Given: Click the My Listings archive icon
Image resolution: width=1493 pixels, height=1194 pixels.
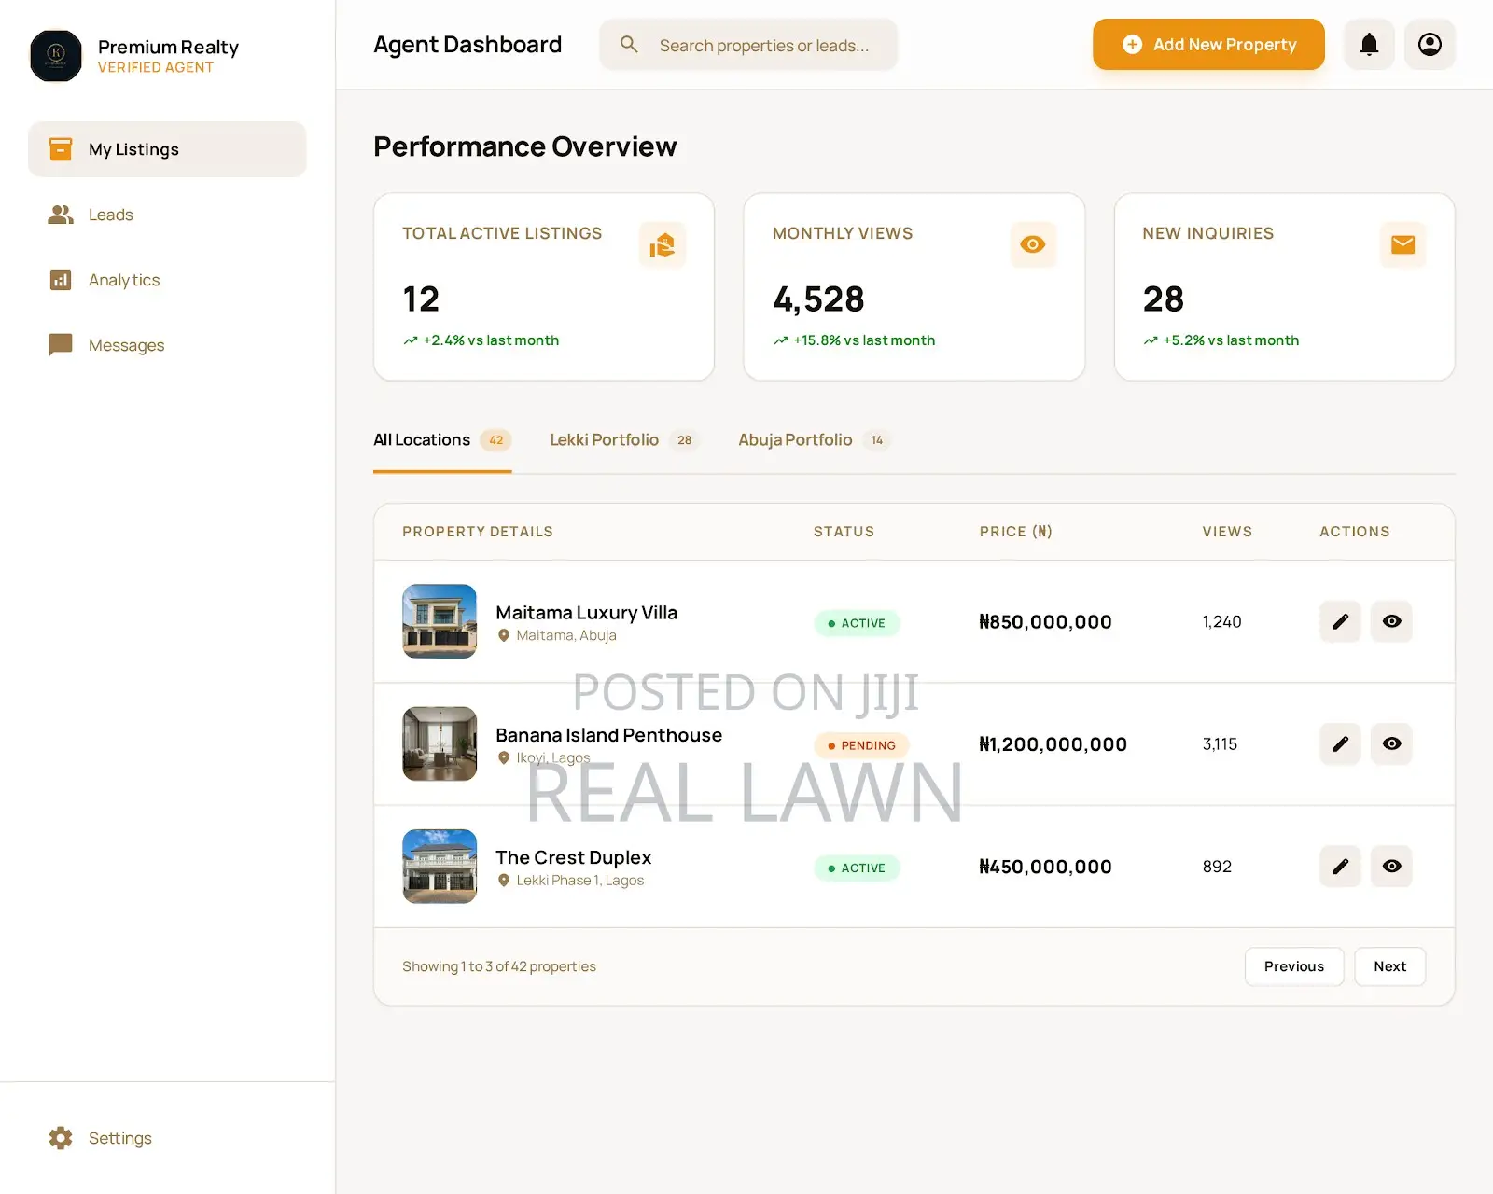Looking at the screenshot, I should 61,149.
